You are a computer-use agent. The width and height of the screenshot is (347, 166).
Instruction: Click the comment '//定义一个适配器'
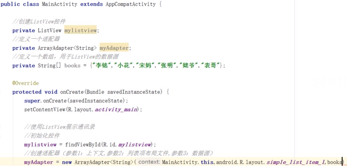pyautogui.click(x=36, y=39)
